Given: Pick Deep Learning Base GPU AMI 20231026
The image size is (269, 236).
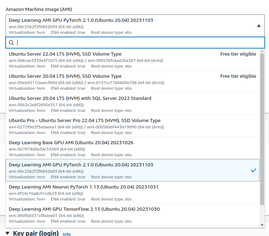Looking at the screenshot, I should pyautogui.click(x=133, y=148).
